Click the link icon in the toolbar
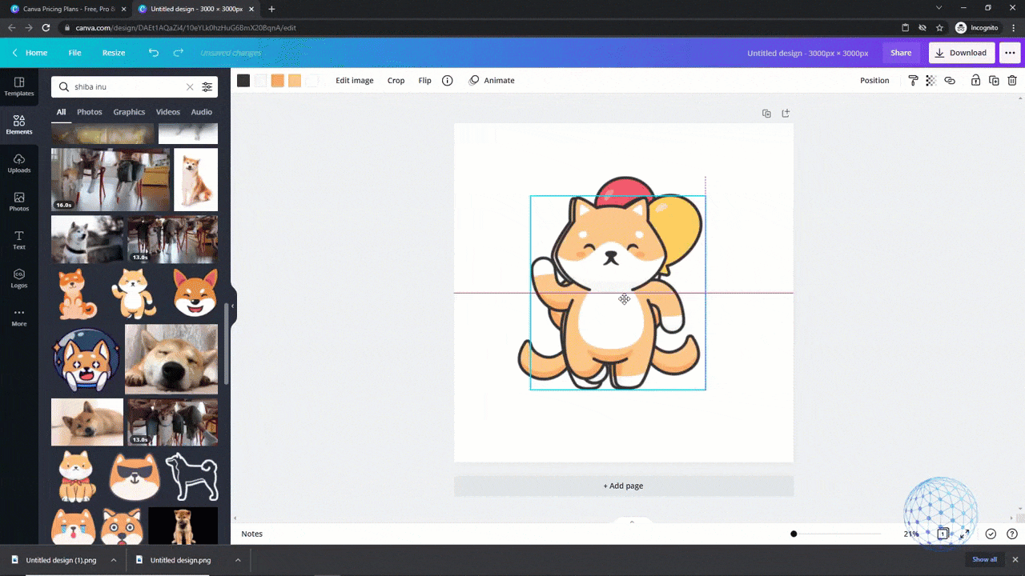 click(950, 81)
